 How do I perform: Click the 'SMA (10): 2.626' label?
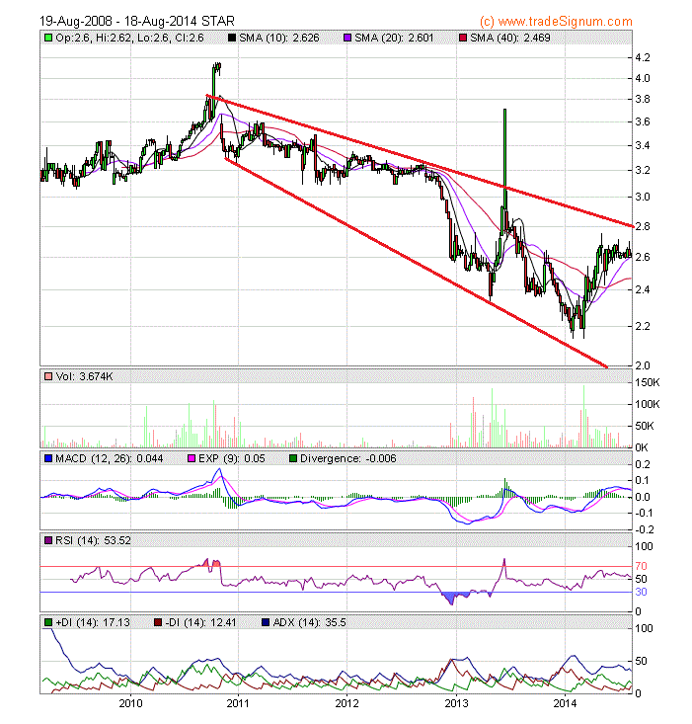pyautogui.click(x=279, y=38)
